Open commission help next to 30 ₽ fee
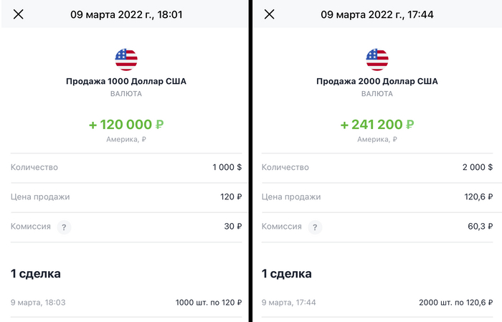Screen dimensions: 502x322 64,227
